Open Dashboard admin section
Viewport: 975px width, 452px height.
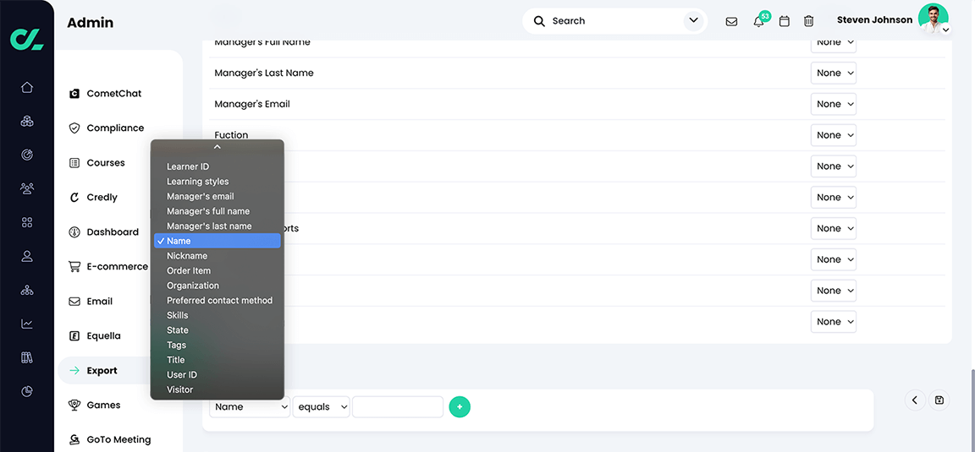click(104, 232)
